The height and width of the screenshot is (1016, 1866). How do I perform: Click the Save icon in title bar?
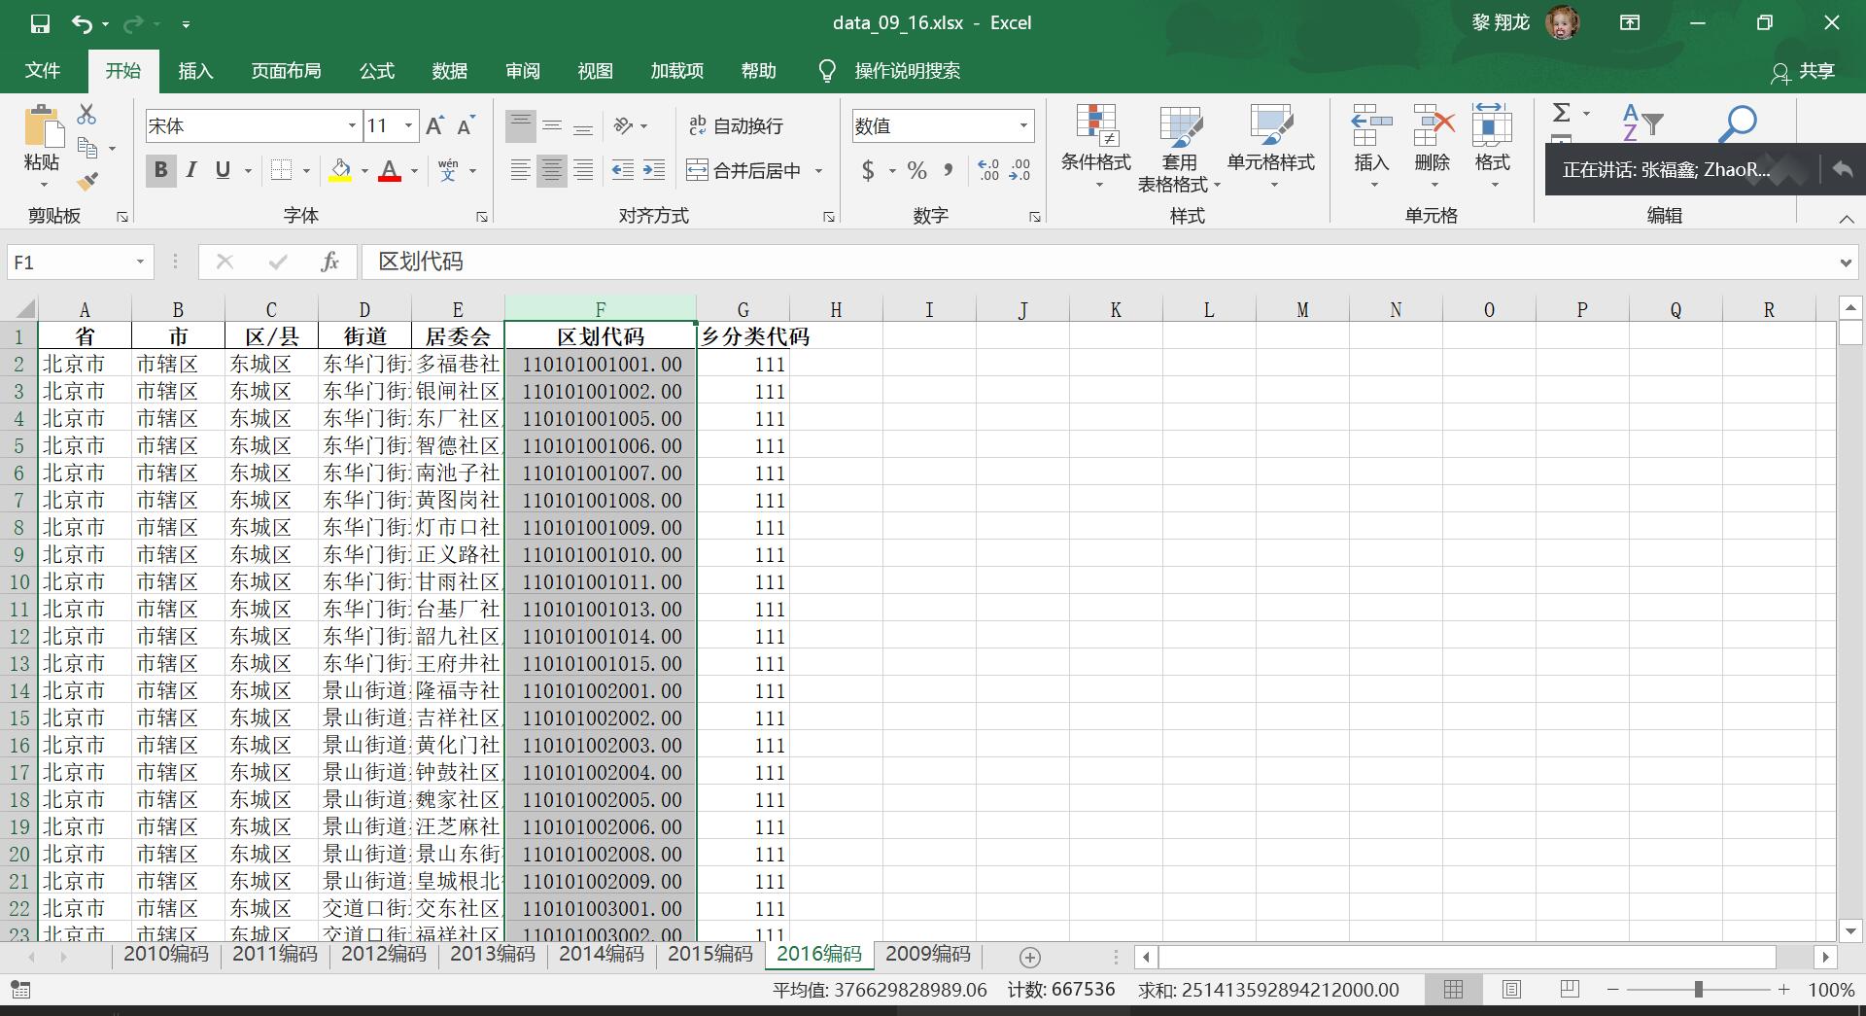coord(40,23)
